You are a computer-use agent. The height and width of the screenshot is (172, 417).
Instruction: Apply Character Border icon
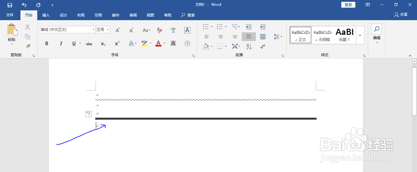point(187,30)
